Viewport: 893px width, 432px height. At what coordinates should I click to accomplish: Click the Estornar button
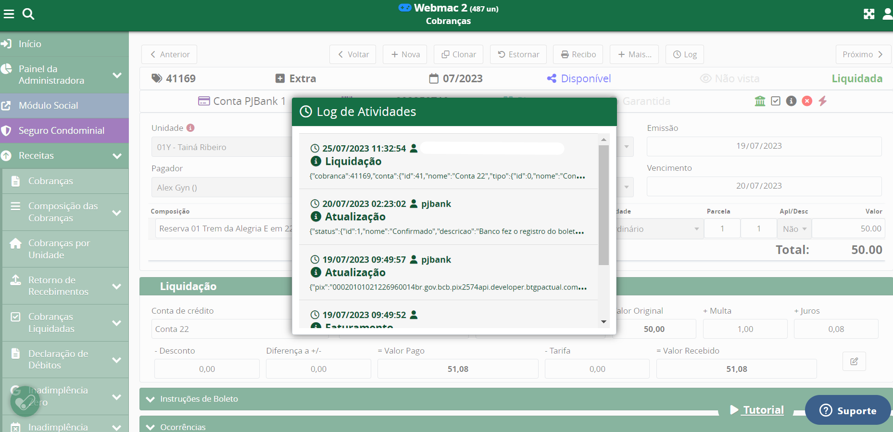[518, 54]
